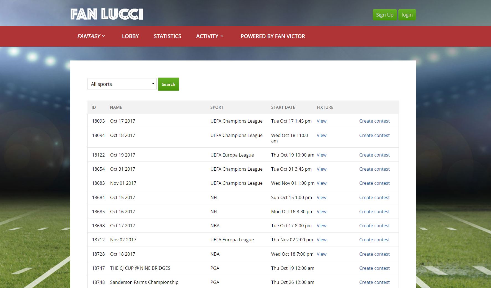Click start date Sun Oct 15 1:00 pm

(x=291, y=197)
